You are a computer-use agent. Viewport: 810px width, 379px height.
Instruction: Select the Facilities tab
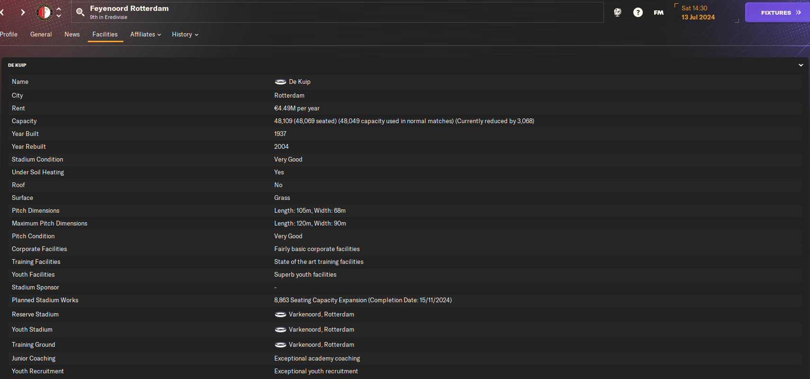coord(105,35)
